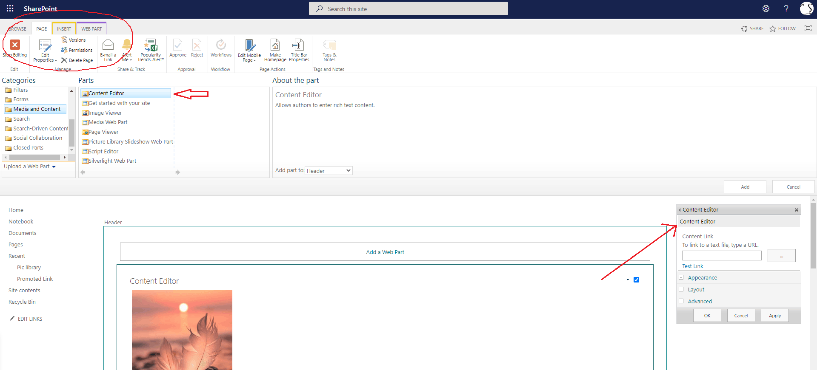This screenshot has width=817, height=370.
Task: Click the FOLLOW star button
Action: (x=783, y=28)
